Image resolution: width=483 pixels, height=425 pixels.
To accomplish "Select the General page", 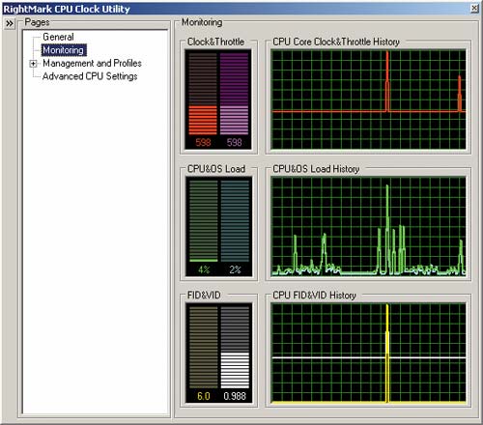I will pos(58,37).
